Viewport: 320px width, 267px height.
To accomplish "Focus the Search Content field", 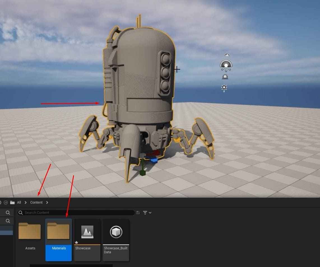I will point(76,213).
